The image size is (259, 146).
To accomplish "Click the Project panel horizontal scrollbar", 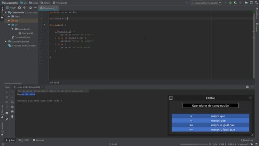I will pos(13,84).
